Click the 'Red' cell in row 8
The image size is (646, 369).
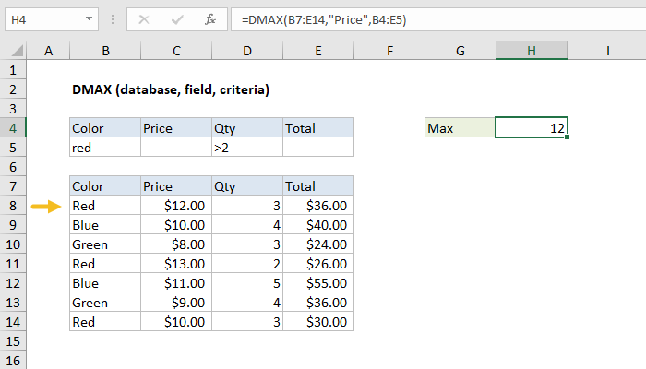(105, 206)
